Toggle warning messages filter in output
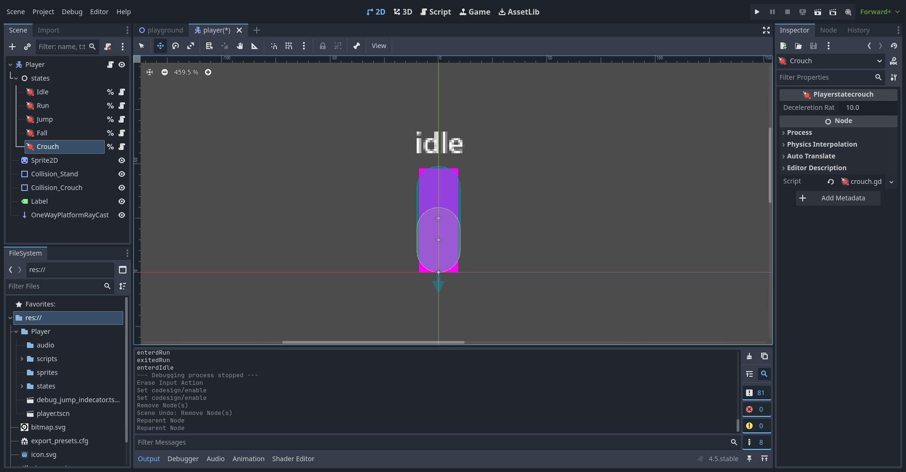Viewport: 906px width, 472px height. point(756,426)
